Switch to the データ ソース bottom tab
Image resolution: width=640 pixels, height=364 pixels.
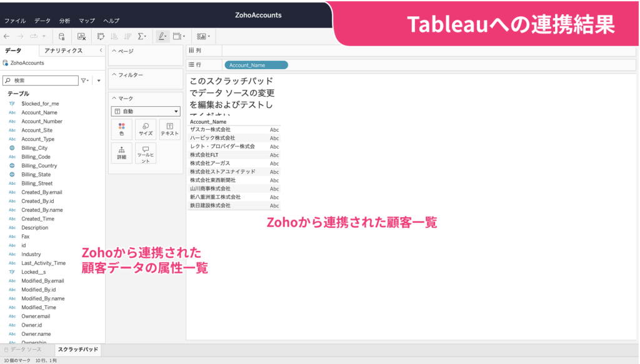point(23,350)
